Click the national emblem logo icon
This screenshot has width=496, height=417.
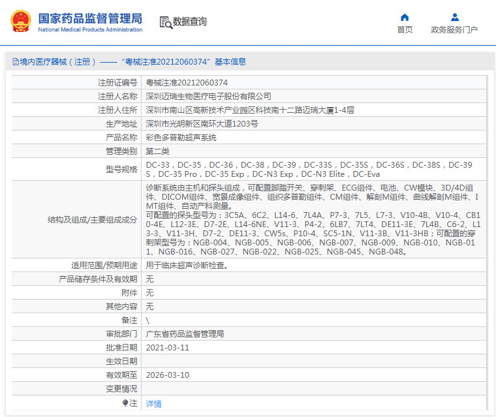(21, 21)
